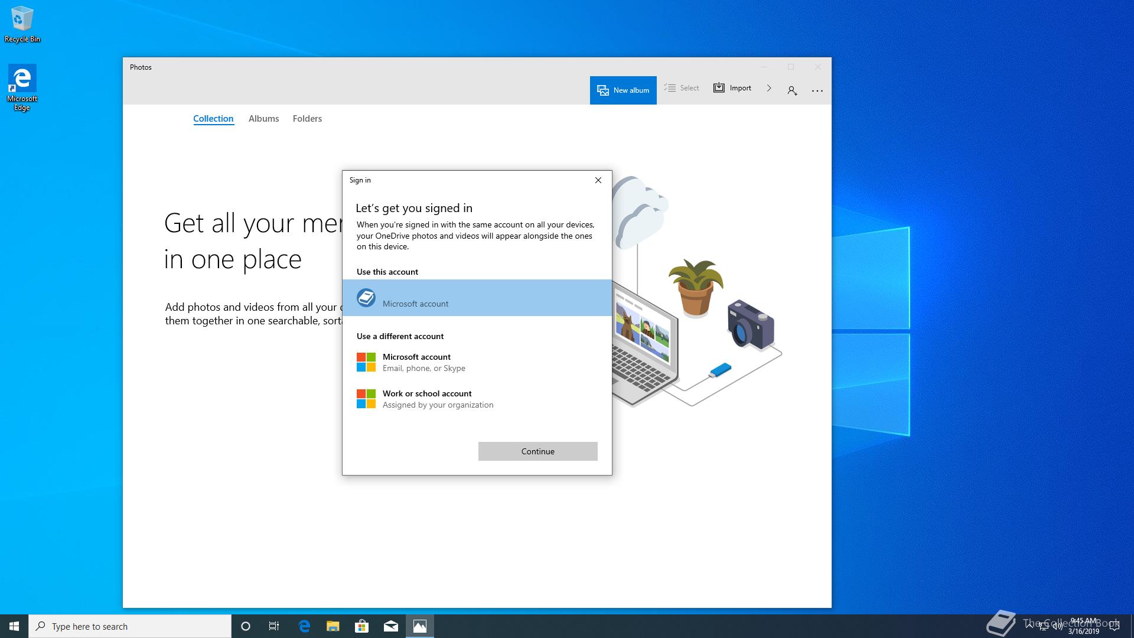Close the Sign in dialog

click(598, 180)
